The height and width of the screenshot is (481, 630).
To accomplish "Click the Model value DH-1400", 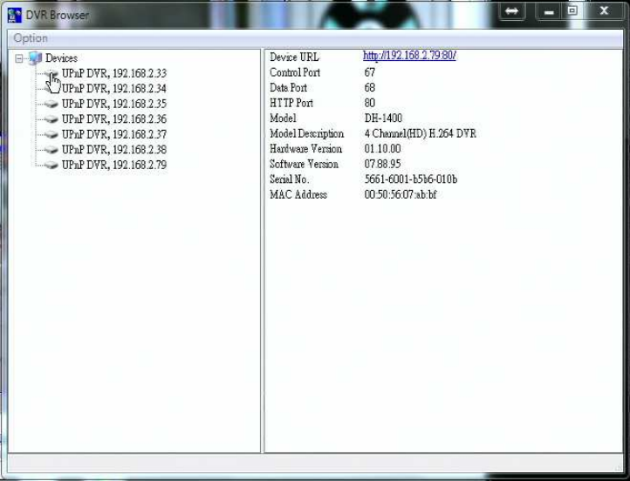I will point(383,119).
